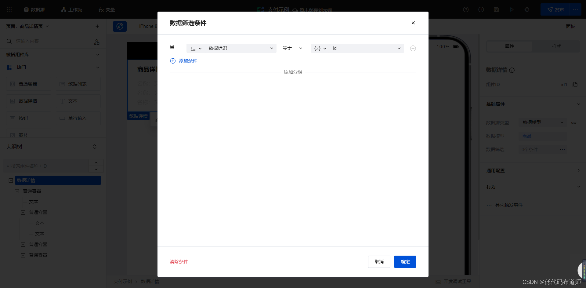This screenshot has height=288, width=586.
Task: Select 数据详情 node in outline tree
Action: (58, 180)
